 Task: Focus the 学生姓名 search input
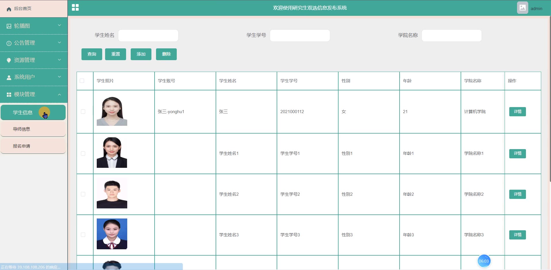point(148,35)
